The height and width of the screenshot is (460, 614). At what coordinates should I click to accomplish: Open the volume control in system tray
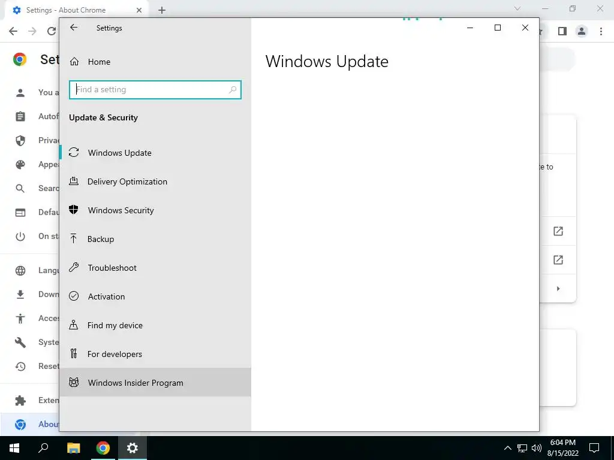tap(537, 448)
